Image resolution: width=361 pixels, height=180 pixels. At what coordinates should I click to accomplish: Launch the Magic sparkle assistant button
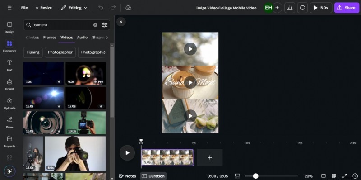[x=9, y=171]
